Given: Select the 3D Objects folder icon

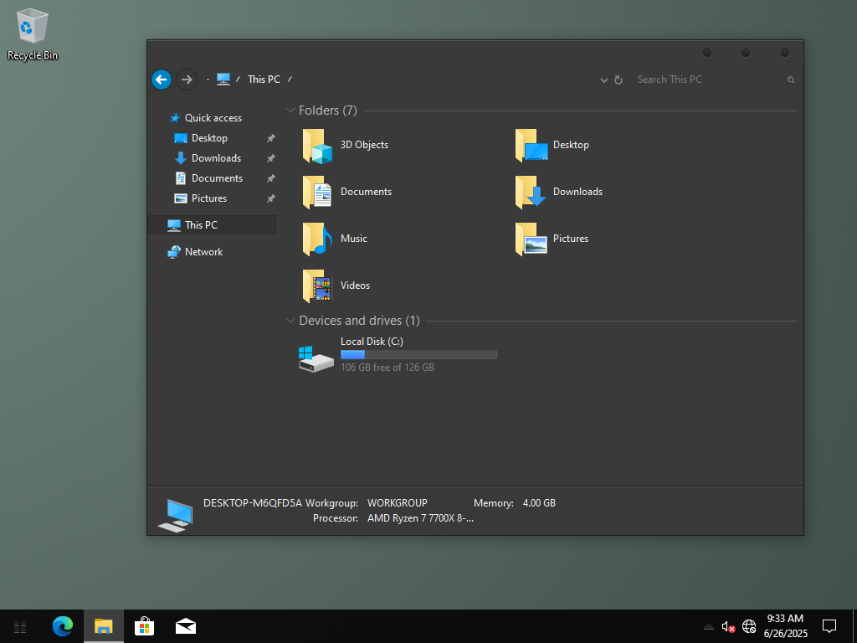Looking at the screenshot, I should 317,146.
